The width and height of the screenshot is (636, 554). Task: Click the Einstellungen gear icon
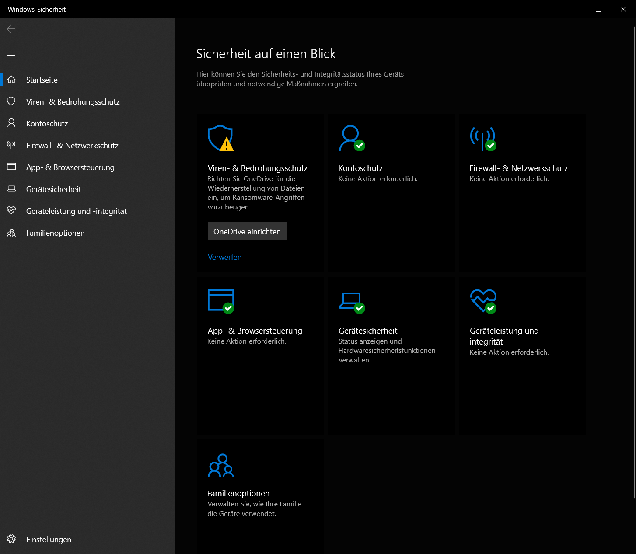[x=11, y=539]
